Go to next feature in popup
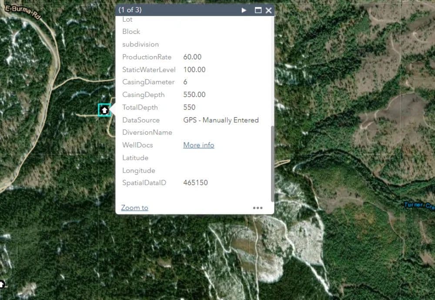Viewport: 435px width, 300px height. 244,10
